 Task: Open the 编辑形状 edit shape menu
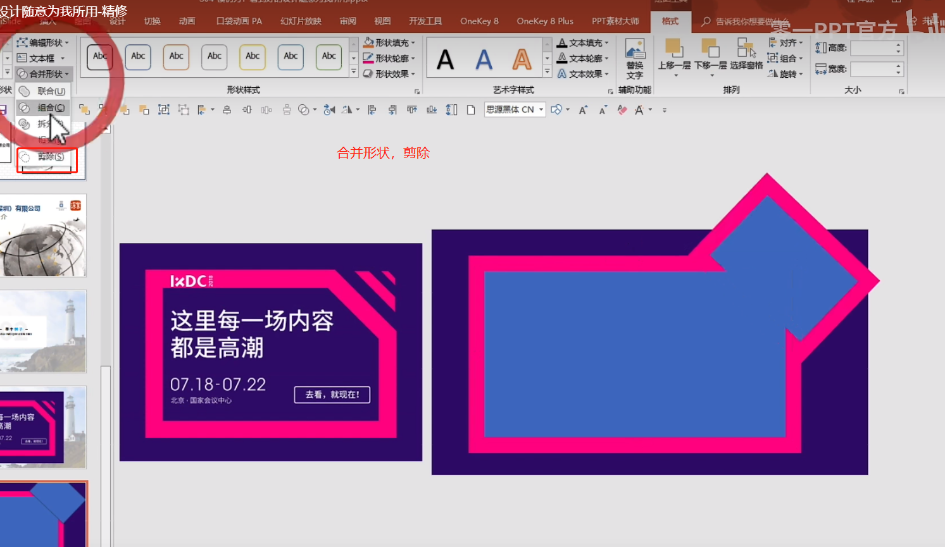42,42
